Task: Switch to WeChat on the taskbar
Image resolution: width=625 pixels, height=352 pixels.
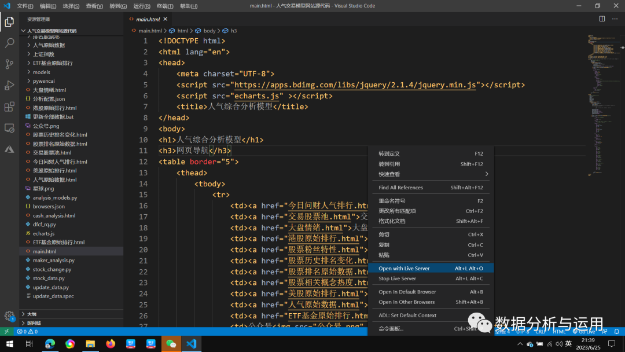Action: click(x=171, y=344)
